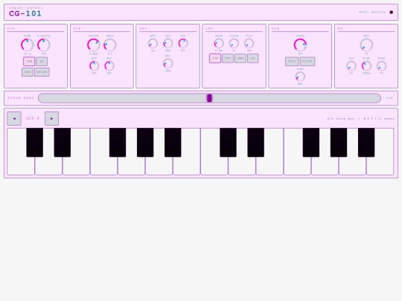
Task: Click the MIDI waiting status text
Action: click(372, 12)
